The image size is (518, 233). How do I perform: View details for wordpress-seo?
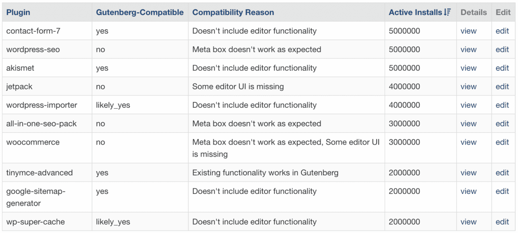pyautogui.click(x=468, y=49)
